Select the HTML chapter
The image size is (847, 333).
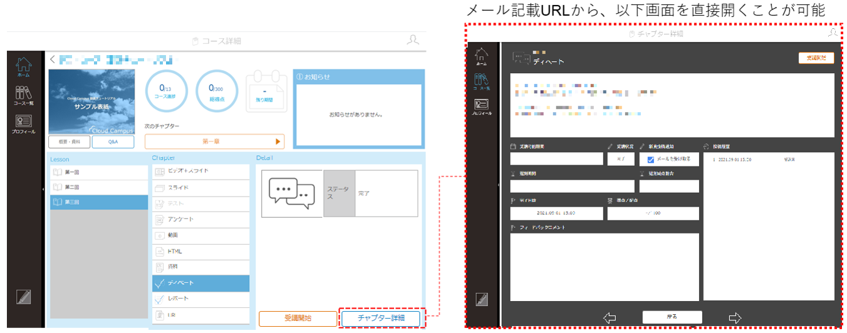point(200,251)
